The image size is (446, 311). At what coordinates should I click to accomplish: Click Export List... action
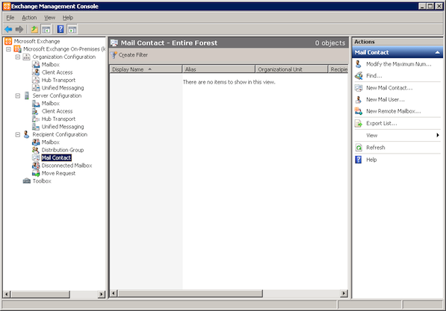pyautogui.click(x=382, y=123)
